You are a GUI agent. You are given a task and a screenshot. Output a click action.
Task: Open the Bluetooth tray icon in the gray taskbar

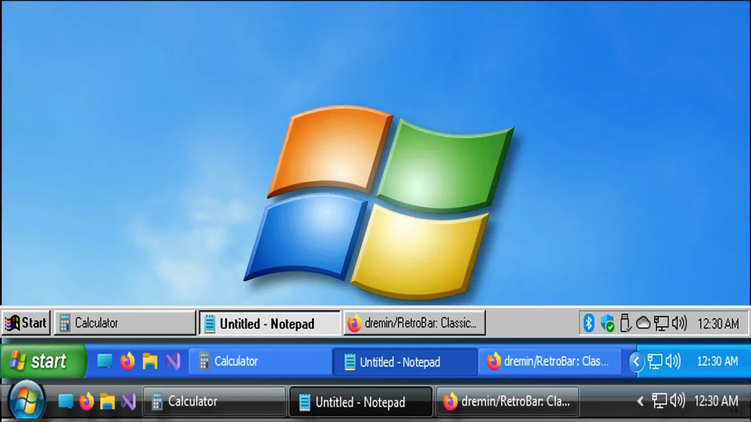tap(588, 323)
